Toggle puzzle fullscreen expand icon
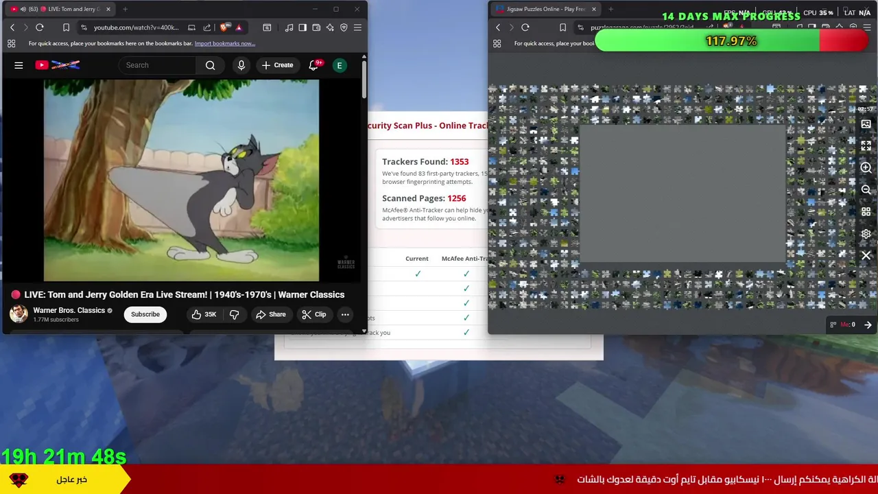The image size is (878, 494). click(x=866, y=145)
